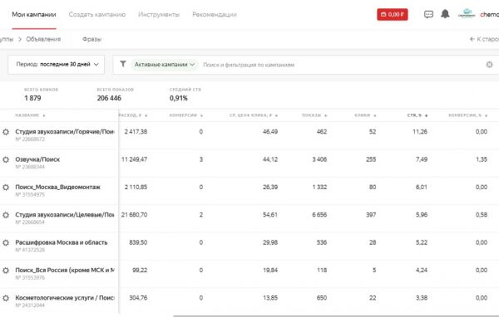This screenshot has height=317, width=499.
Task: Open settings gear for Студия звукозаписи/Целевые campaign
Action: point(6,215)
